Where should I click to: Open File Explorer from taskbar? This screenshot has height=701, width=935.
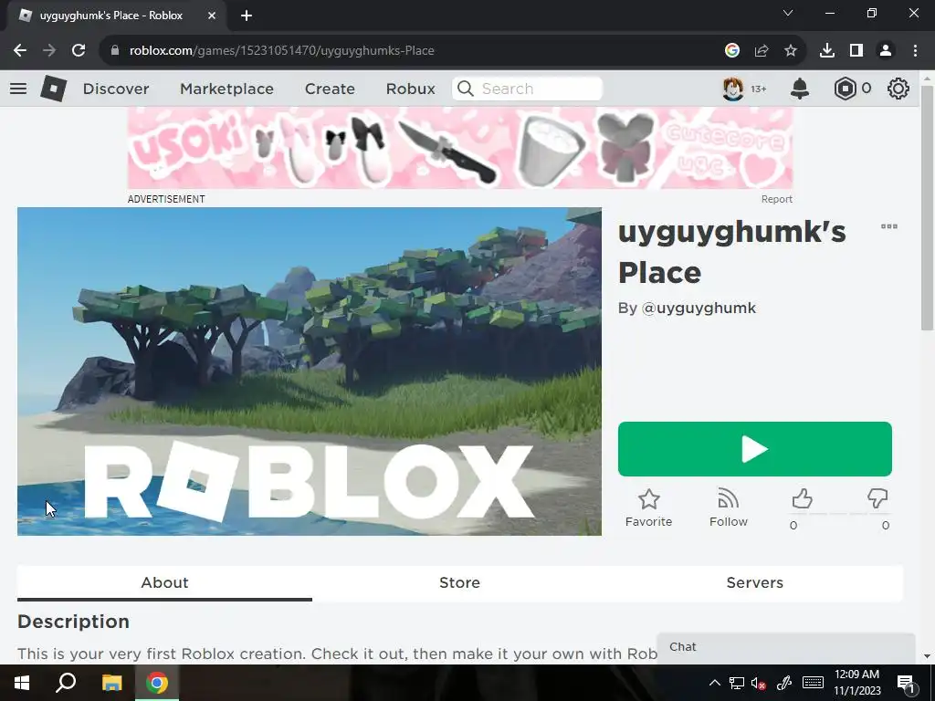[111, 683]
